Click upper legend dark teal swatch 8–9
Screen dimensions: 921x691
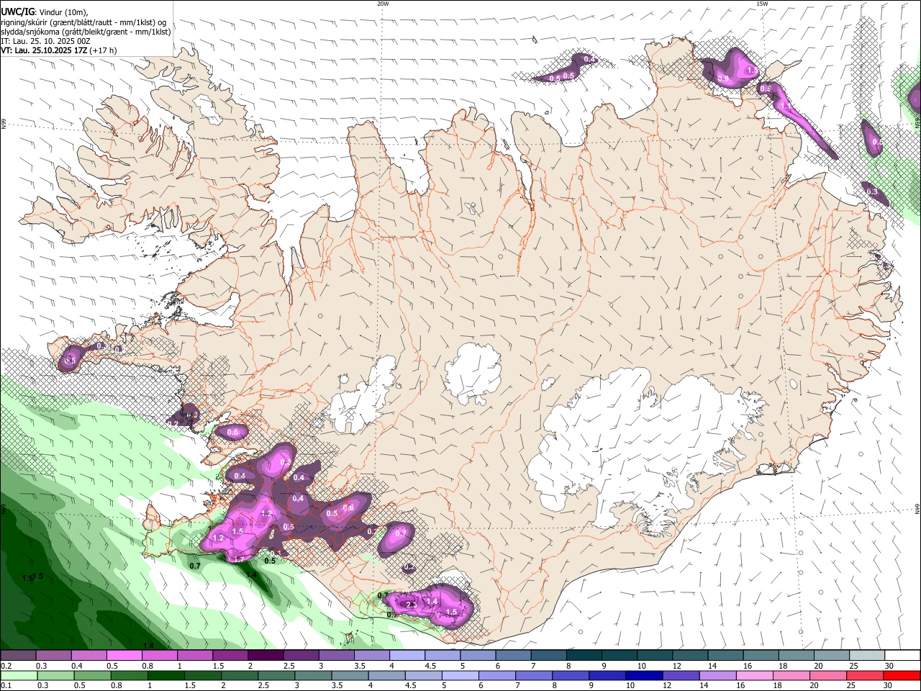click(584, 656)
